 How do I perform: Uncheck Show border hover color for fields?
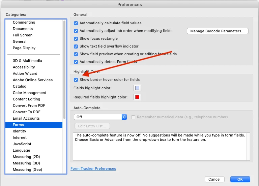(76, 80)
